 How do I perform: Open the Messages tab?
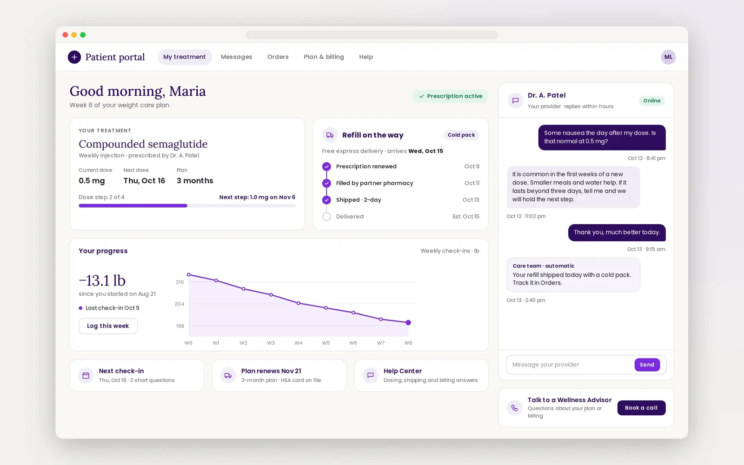237,57
